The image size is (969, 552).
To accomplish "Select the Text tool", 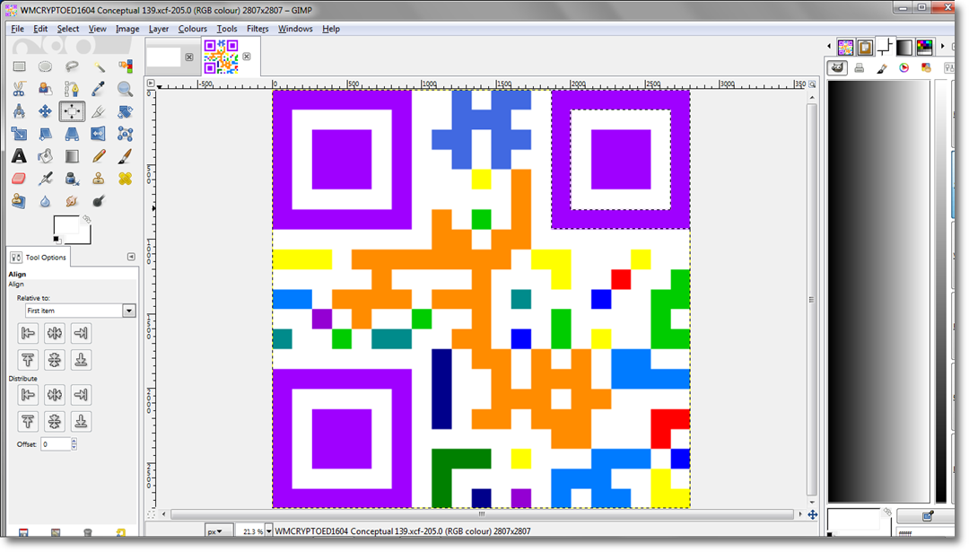I will click(19, 156).
